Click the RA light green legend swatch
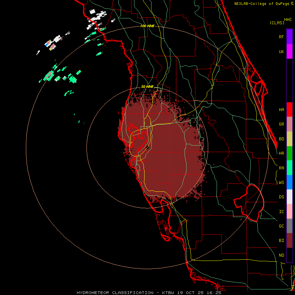Screen dimensions: 295x295 (289, 168)
